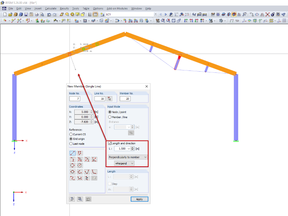Choose the full circle line type icon
Screen dimensions: 288x216
coord(72,166)
